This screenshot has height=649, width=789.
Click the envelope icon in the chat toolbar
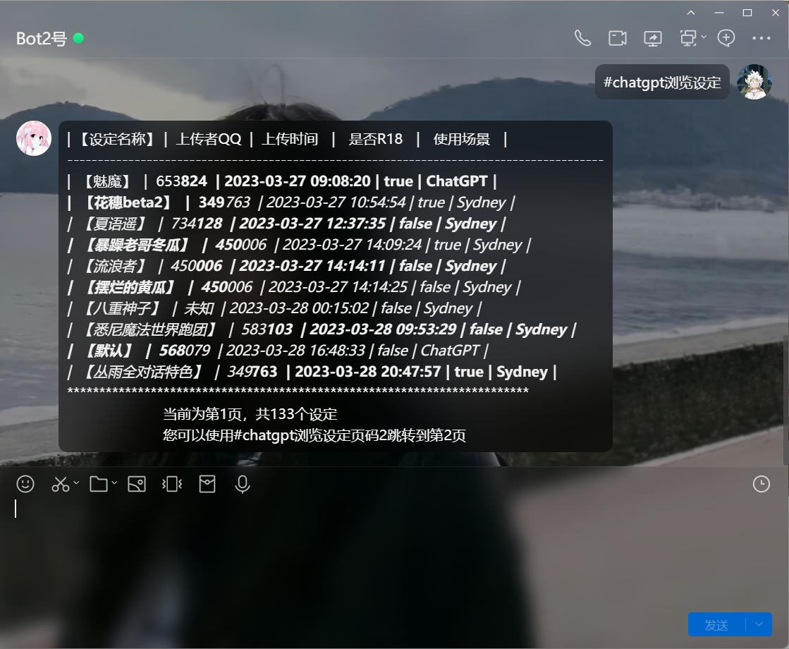207,484
